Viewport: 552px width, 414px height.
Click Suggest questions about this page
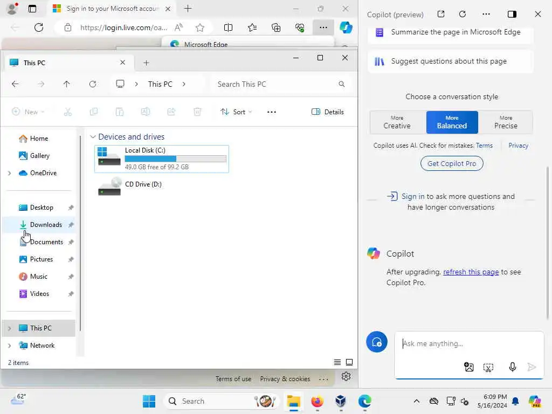[x=450, y=61]
